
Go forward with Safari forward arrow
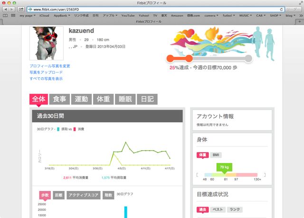(x=11, y=9)
